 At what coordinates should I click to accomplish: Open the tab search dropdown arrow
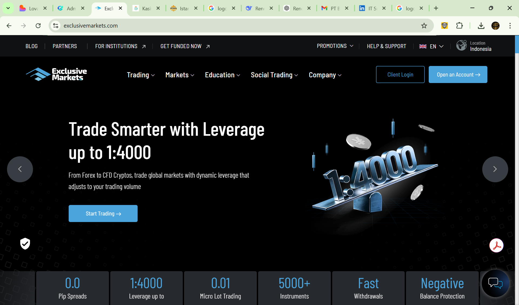click(8, 8)
